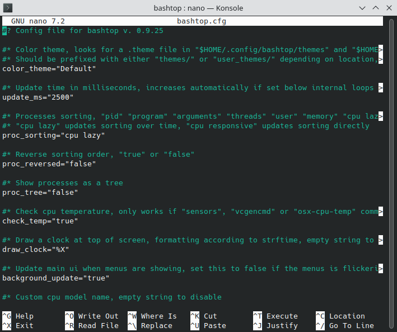The height and width of the screenshot is (332, 397).
Task: Click the ^W Where Is shortcut
Action: [x=152, y=316]
